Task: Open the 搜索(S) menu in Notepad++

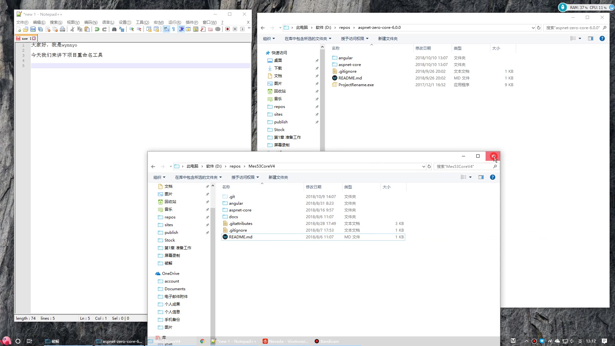Action: coord(56,22)
